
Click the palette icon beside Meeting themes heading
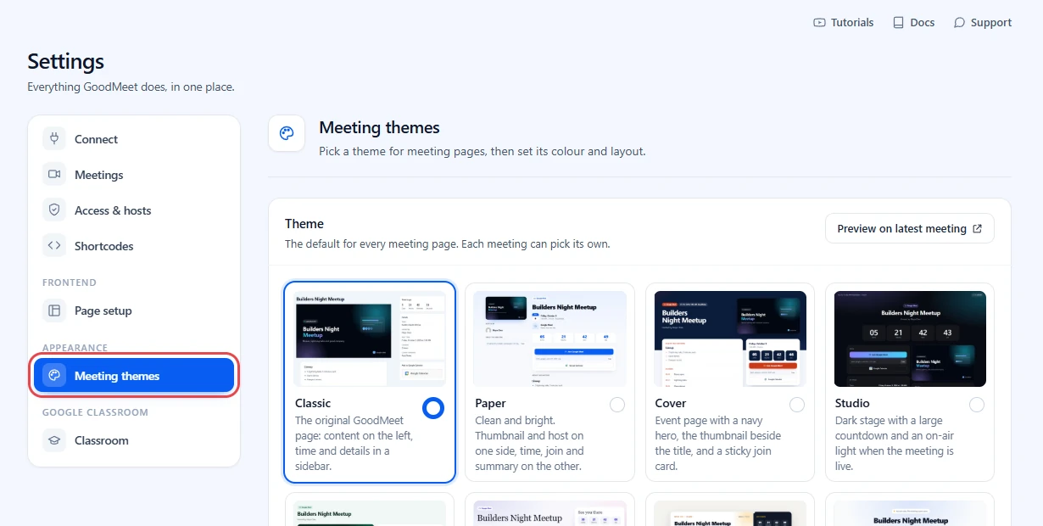[x=287, y=134]
